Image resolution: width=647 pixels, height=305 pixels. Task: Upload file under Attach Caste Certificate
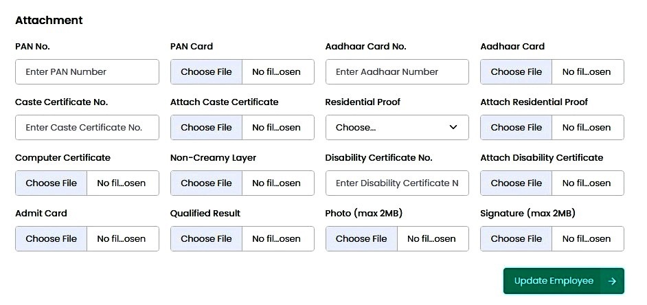point(207,128)
